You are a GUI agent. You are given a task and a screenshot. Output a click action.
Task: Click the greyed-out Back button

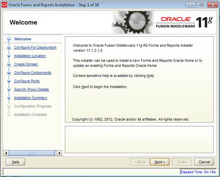tap(140, 162)
